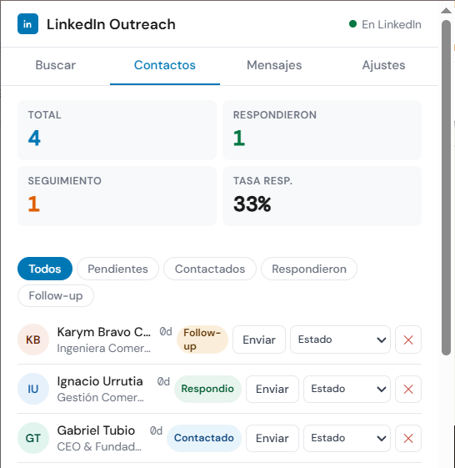
Task: Expand Estado dropdown for Gabriel Tubio
Action: click(x=347, y=438)
